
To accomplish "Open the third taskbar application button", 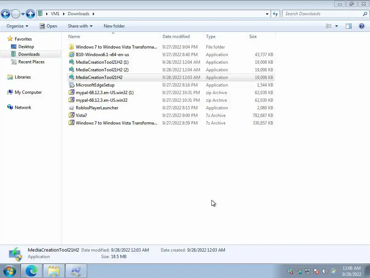I will [x=76, y=271].
